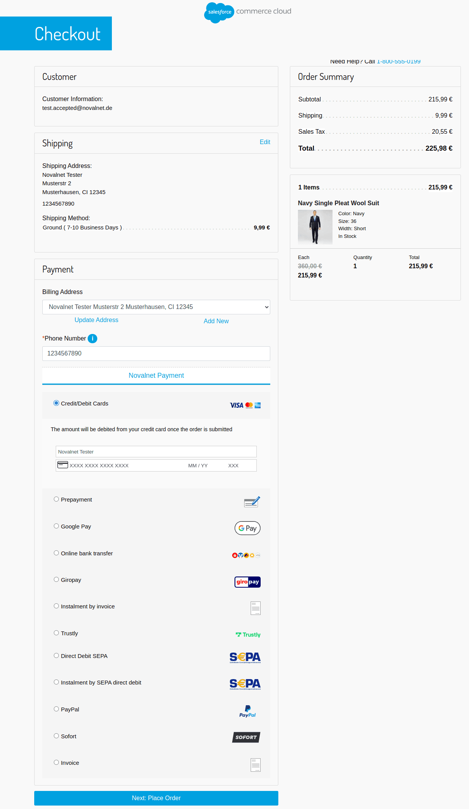Viewport: 469px width, 809px height.
Task: Click the Sales Tax 20,55 € value
Action: tap(442, 131)
